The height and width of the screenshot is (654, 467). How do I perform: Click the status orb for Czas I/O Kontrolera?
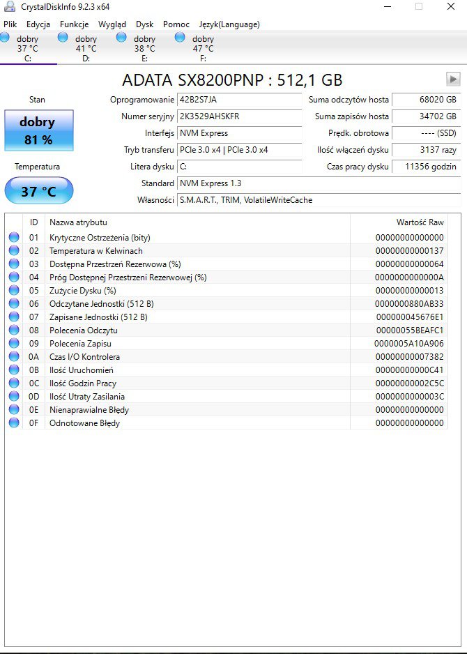click(x=14, y=356)
